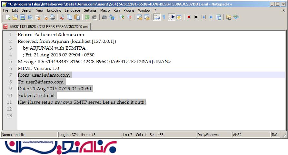Open the File menu

pos(5,10)
